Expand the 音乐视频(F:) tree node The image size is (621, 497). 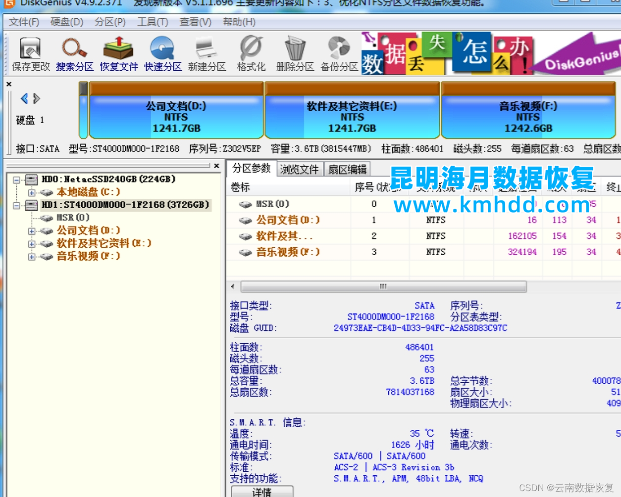(x=32, y=257)
